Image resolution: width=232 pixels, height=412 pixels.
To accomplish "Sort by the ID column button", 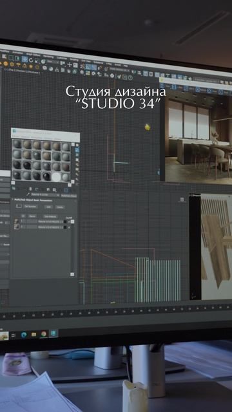I will point(23,216).
